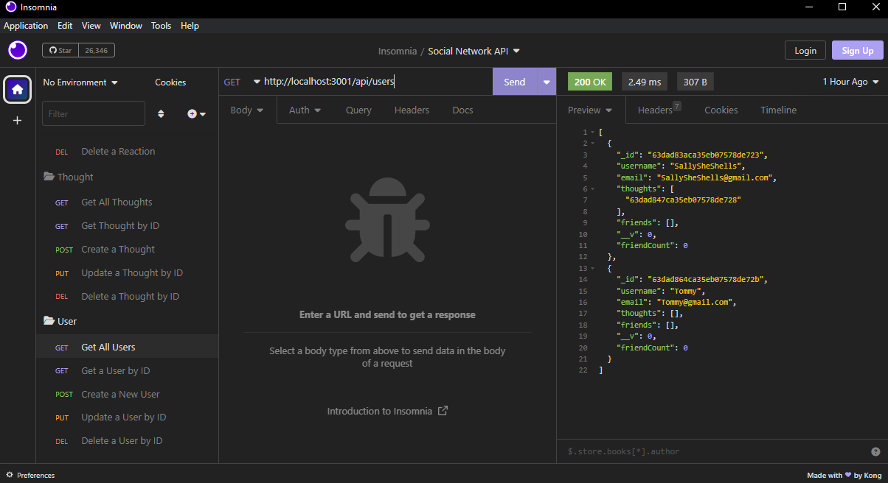Switch to the Query tab
The height and width of the screenshot is (483, 888).
pyautogui.click(x=358, y=110)
